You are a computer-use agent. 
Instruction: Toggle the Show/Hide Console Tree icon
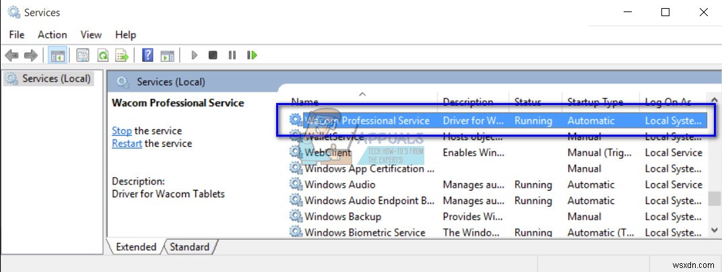(57, 56)
